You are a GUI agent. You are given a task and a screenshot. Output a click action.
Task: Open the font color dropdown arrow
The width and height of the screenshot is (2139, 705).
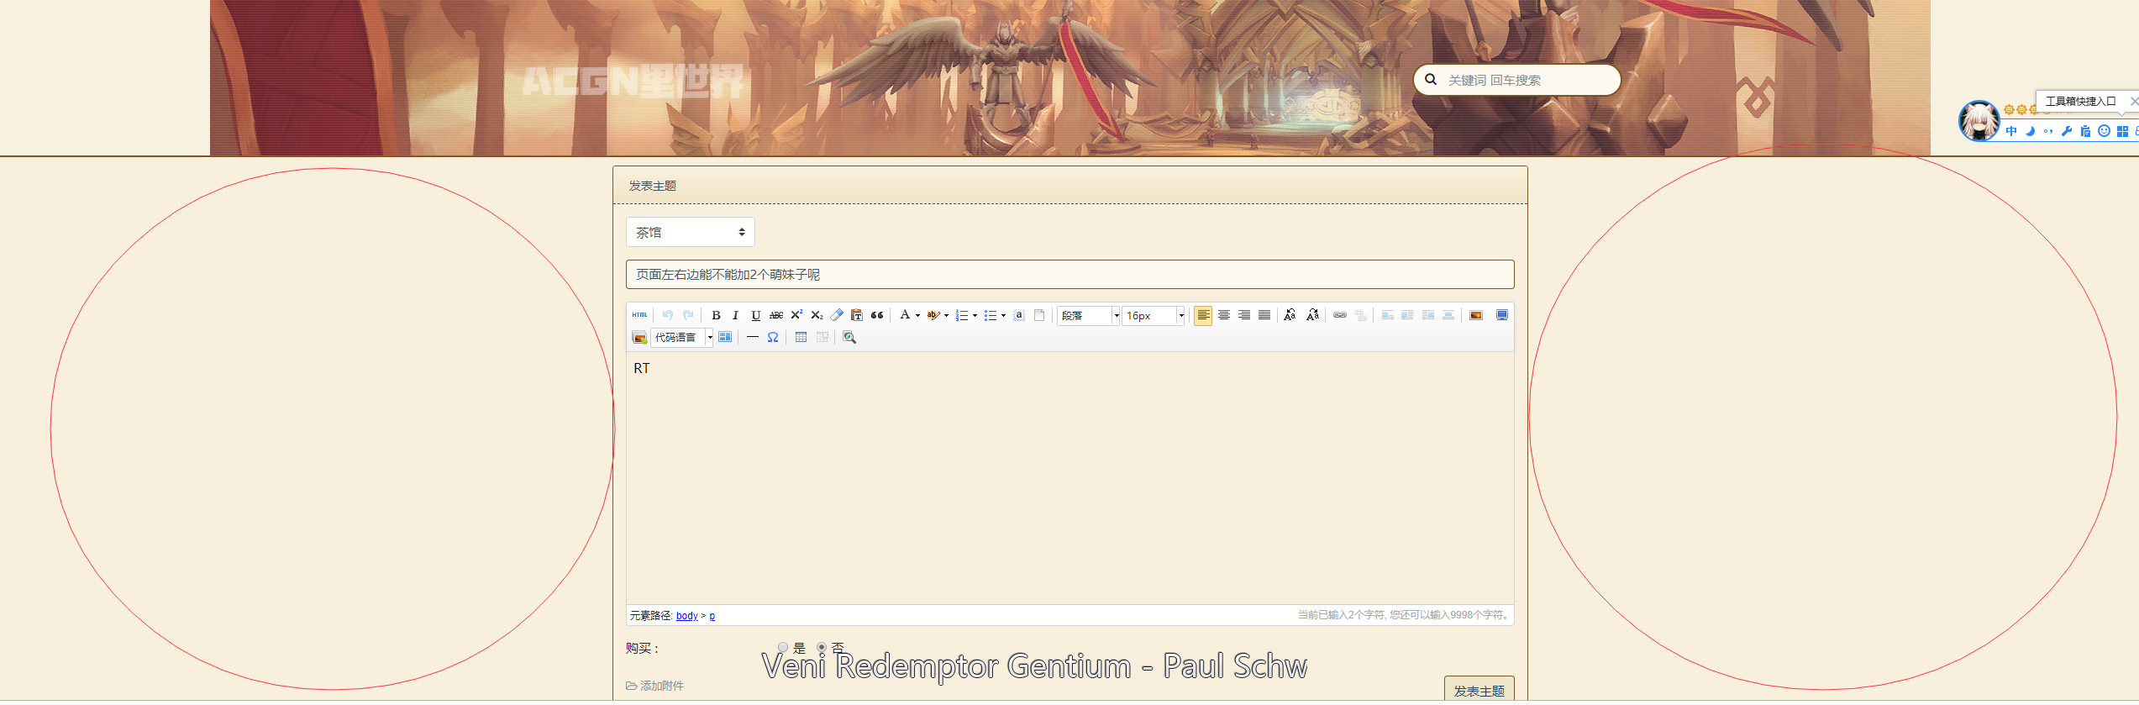[x=917, y=316]
